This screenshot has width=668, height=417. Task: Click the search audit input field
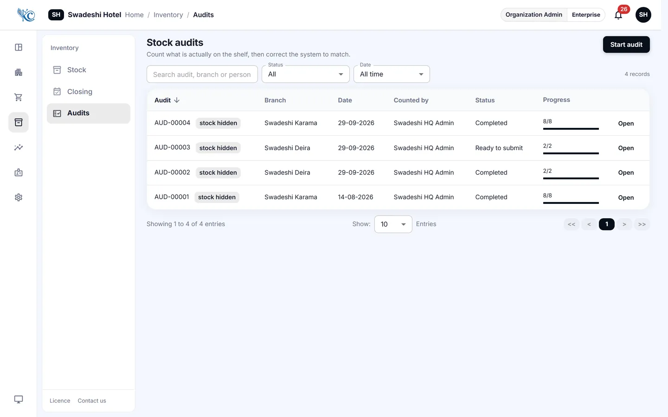[202, 74]
